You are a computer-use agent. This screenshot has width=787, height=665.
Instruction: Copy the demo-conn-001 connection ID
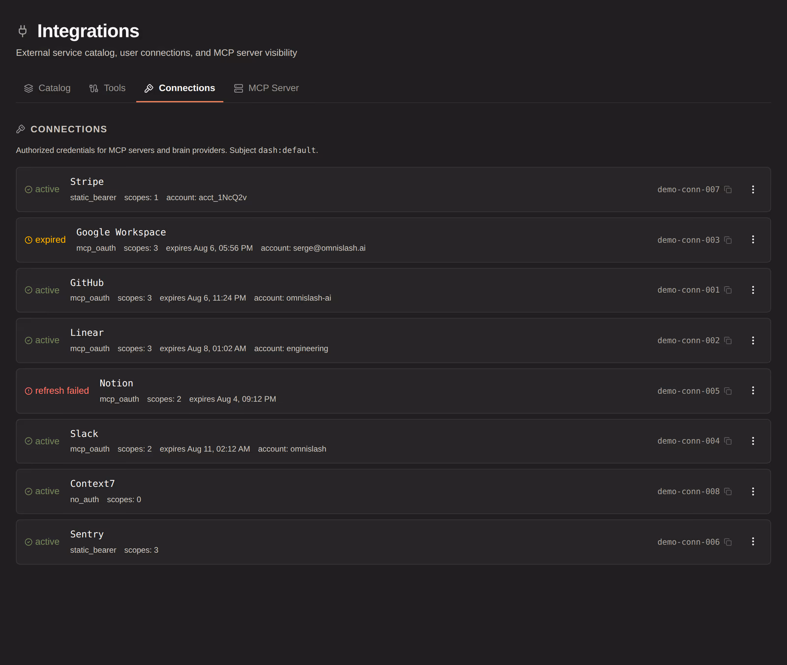pos(728,290)
